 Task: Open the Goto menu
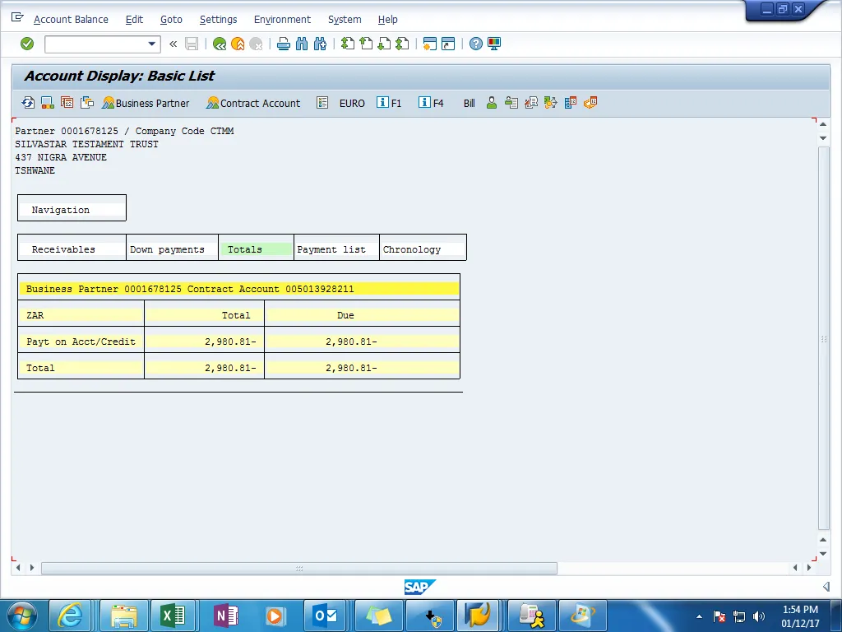pyautogui.click(x=171, y=20)
